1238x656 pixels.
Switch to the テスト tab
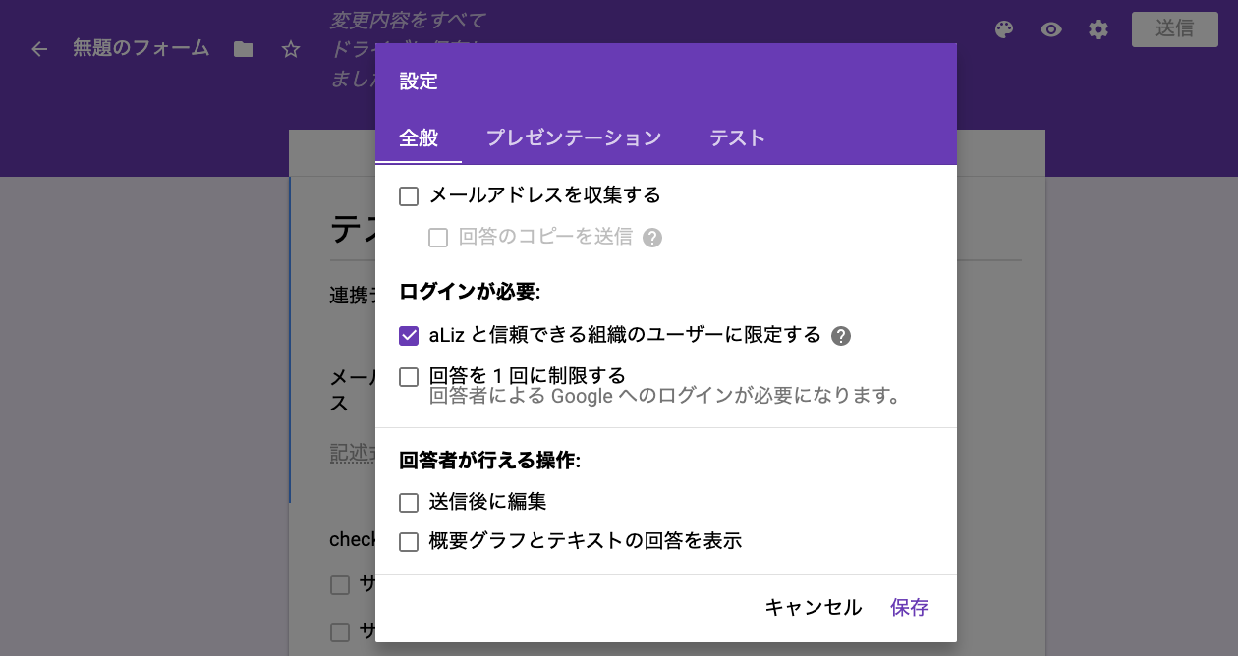pyautogui.click(x=736, y=138)
